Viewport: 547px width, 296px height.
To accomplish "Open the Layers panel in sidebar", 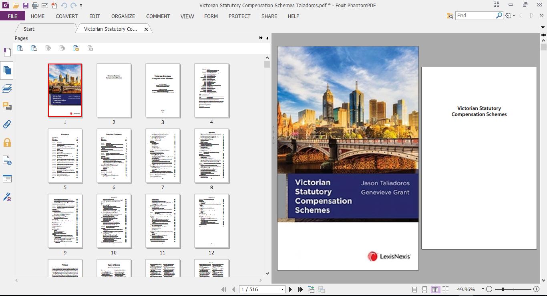I will (7, 88).
